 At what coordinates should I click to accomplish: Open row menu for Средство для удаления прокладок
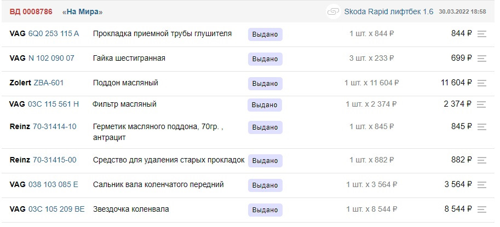point(482,160)
